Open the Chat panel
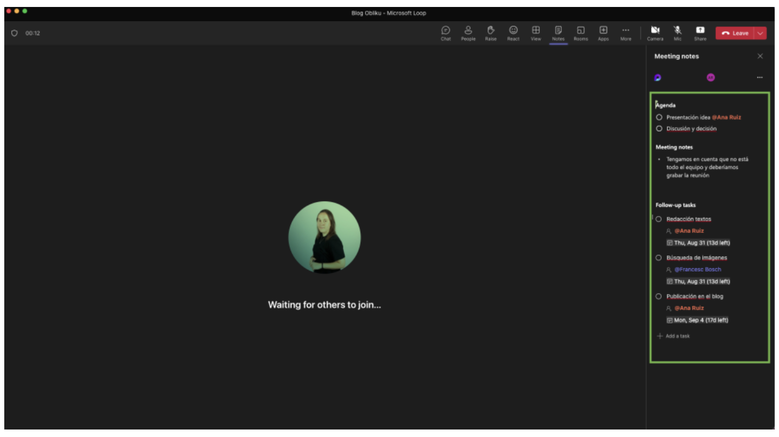This screenshot has height=437, width=779. [x=446, y=33]
